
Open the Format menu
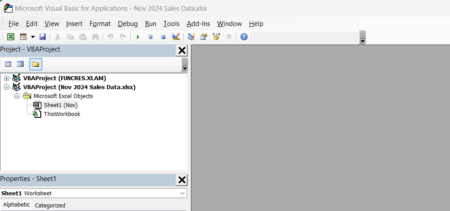pyautogui.click(x=100, y=24)
